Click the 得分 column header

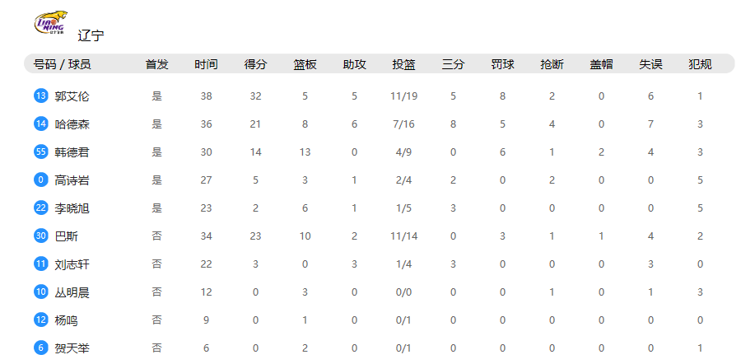pos(255,64)
